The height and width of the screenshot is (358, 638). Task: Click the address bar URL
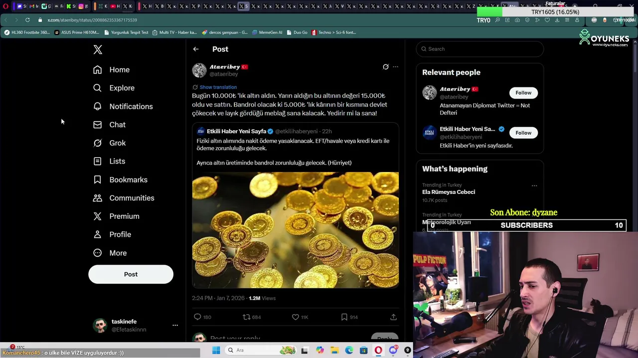[92, 20]
